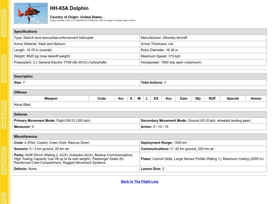Click the S range column header
The image size is (272, 204).
[x=131, y=99]
